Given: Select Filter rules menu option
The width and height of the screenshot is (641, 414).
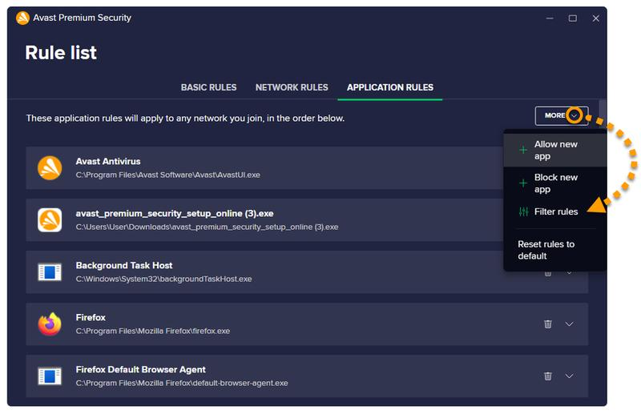Looking at the screenshot, I should 554,211.
